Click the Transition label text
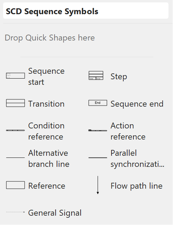The width and height of the screenshot is (173, 225). [x=47, y=104]
